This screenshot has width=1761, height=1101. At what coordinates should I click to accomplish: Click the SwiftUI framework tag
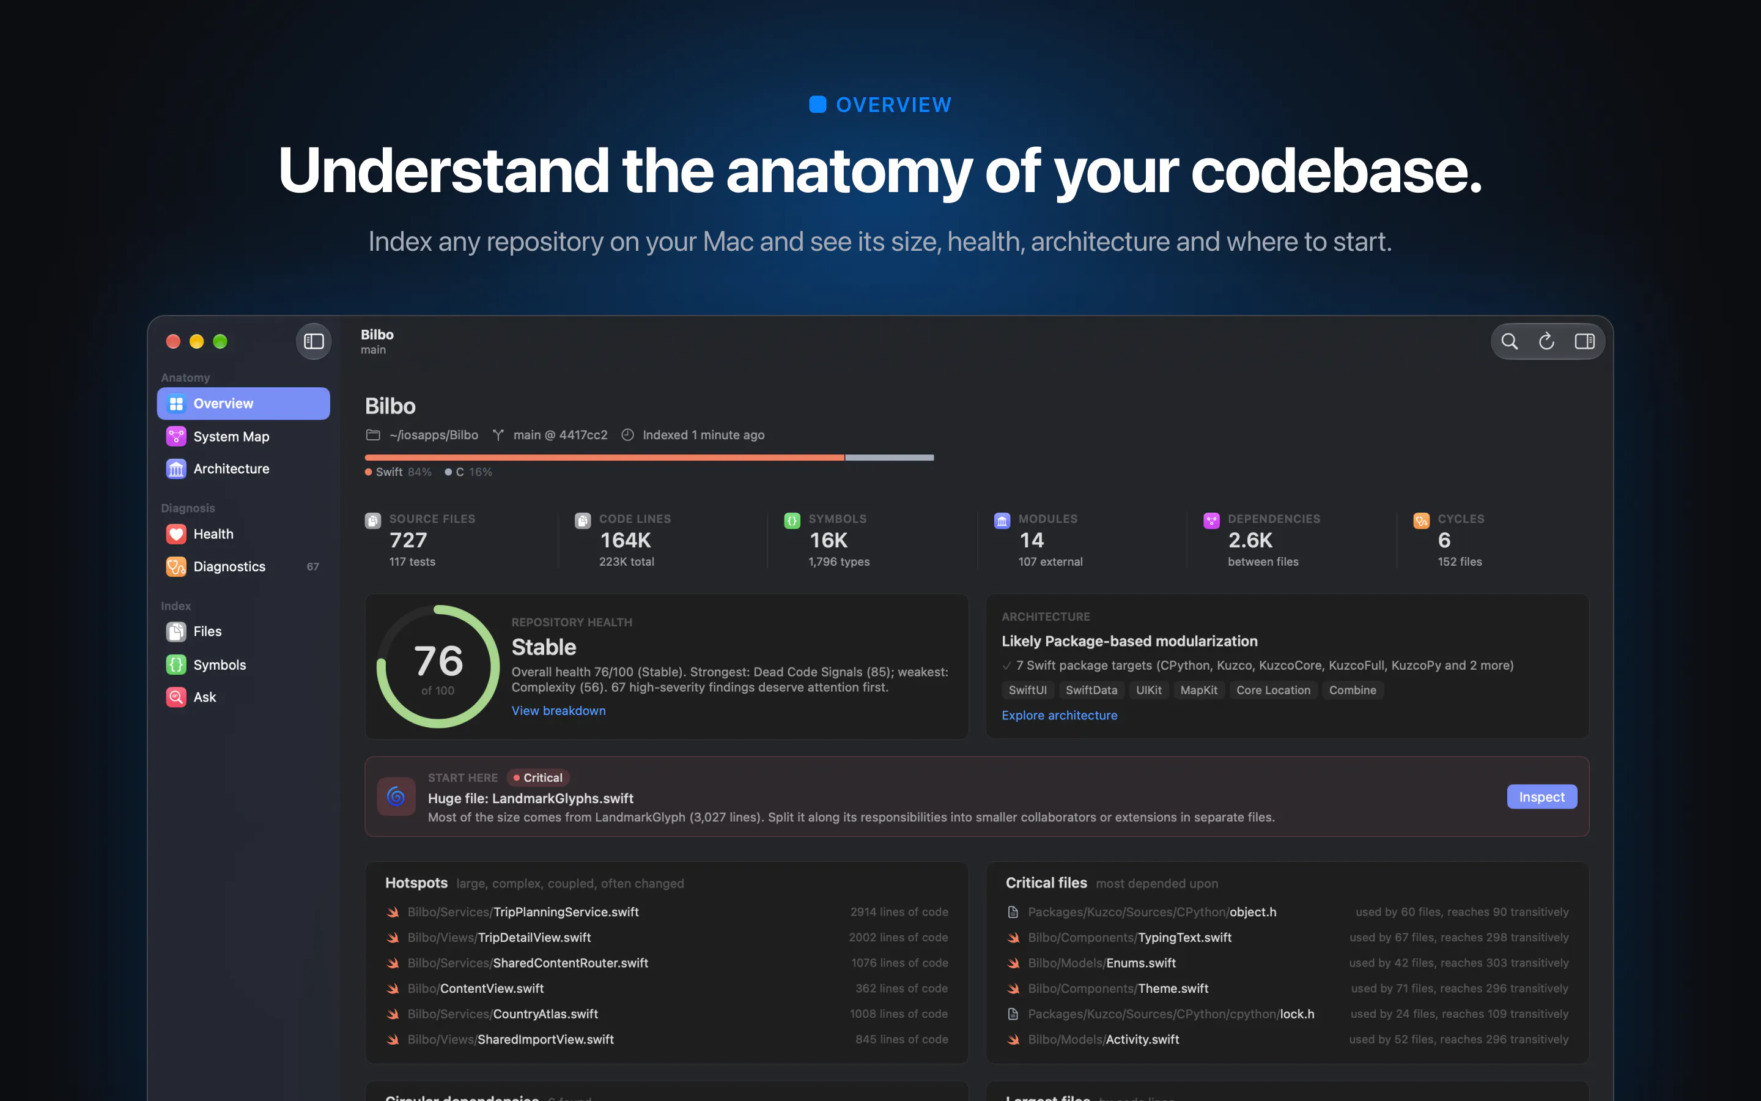pos(1027,689)
